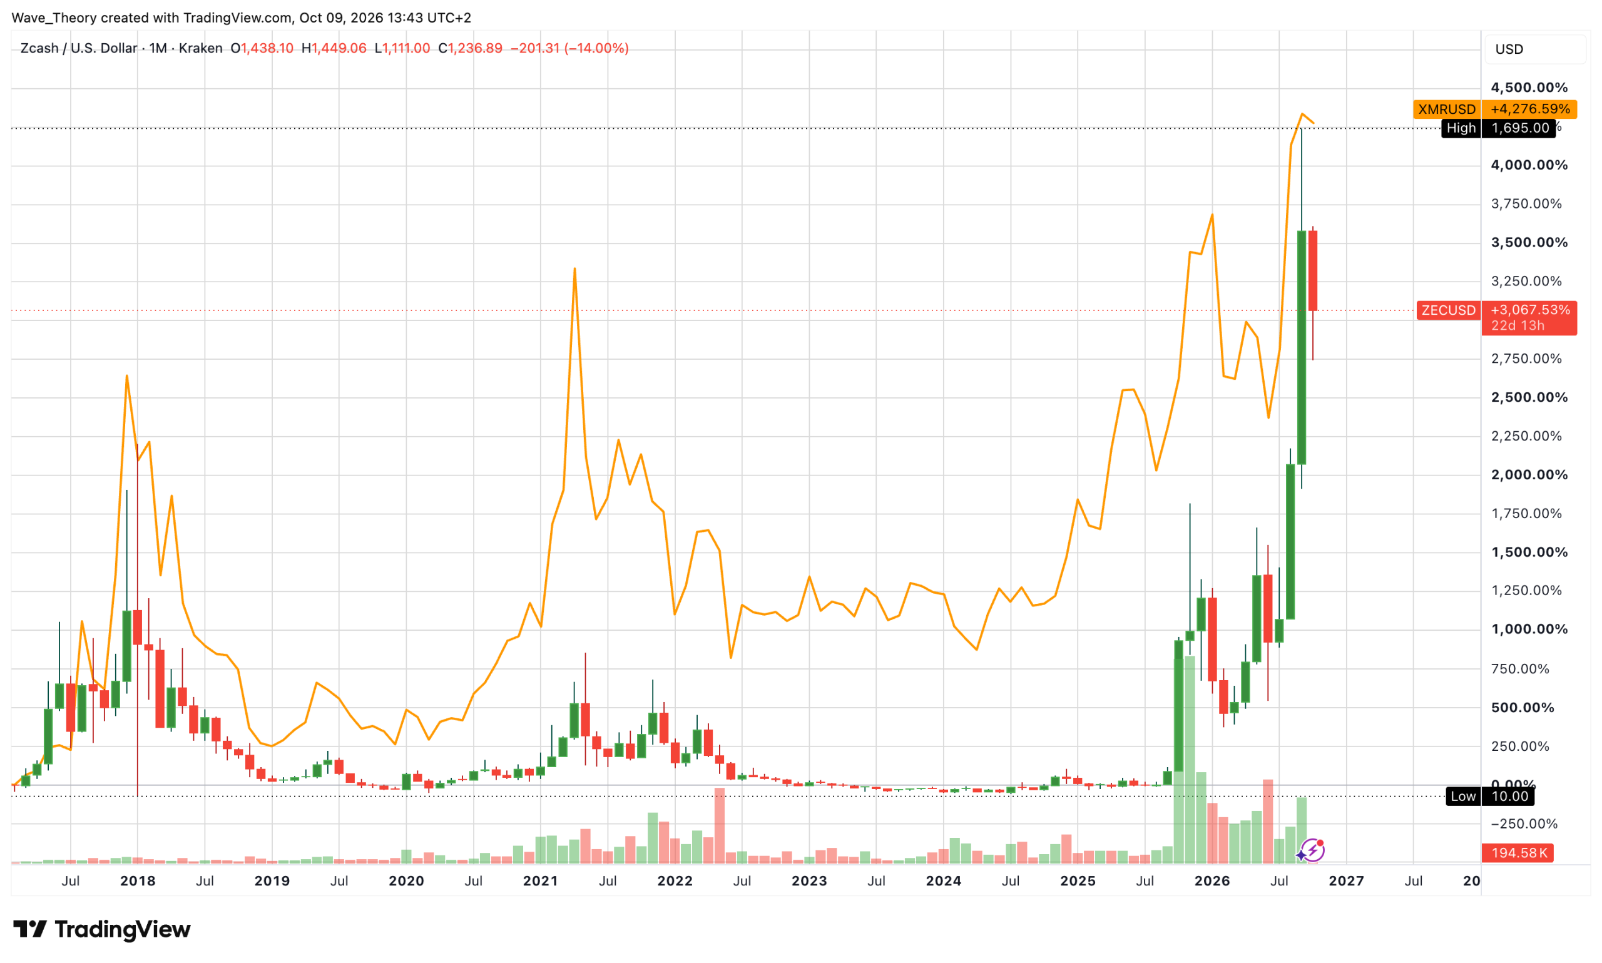Click the 2,000.00% level on price scale
1602x963 pixels.
click(1529, 475)
